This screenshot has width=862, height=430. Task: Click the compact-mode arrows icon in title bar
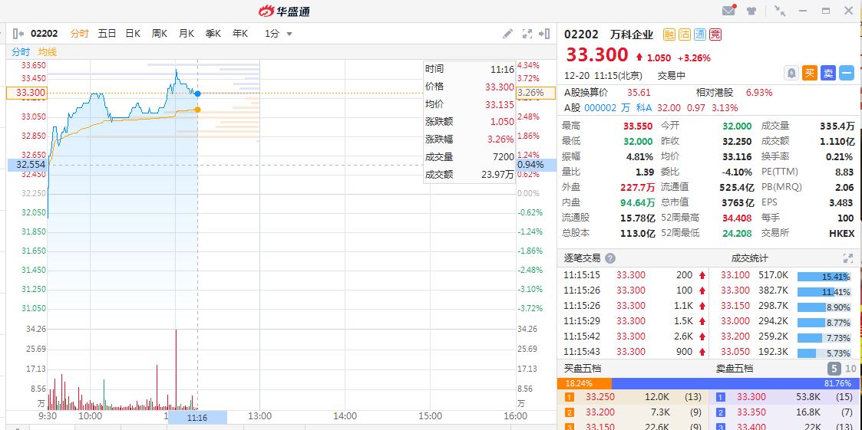click(780, 11)
